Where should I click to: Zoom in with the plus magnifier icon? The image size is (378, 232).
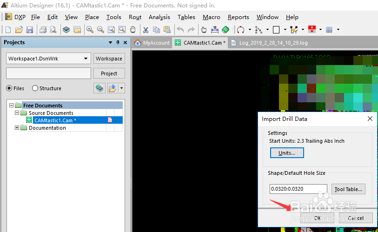point(90,30)
